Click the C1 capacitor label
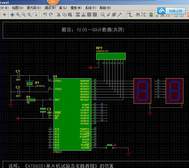 (x=18, y=71)
